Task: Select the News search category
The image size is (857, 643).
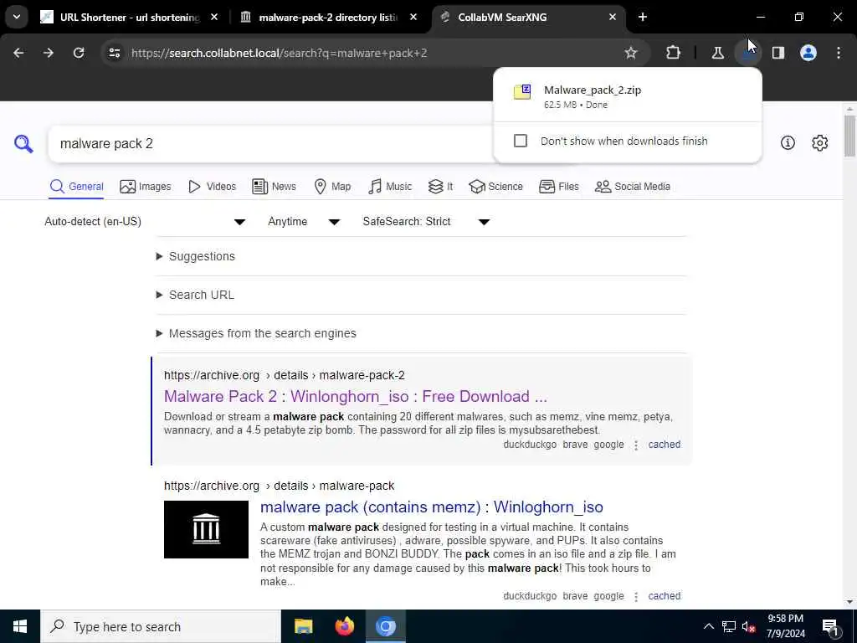Action: pyautogui.click(x=274, y=187)
